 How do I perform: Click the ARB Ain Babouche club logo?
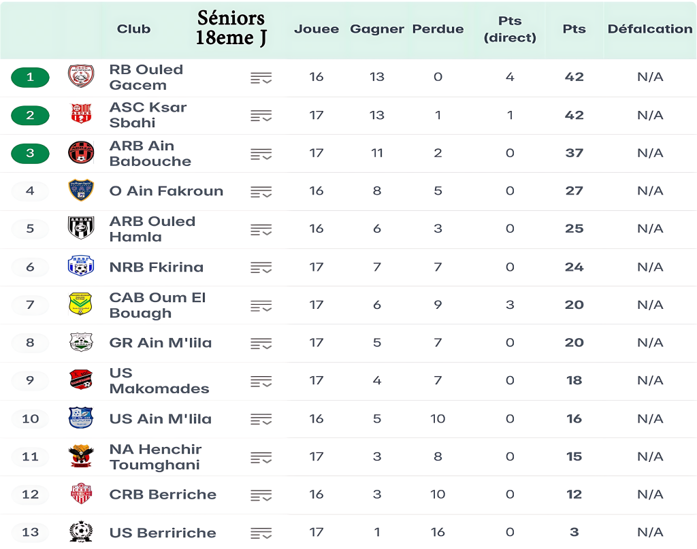81,152
